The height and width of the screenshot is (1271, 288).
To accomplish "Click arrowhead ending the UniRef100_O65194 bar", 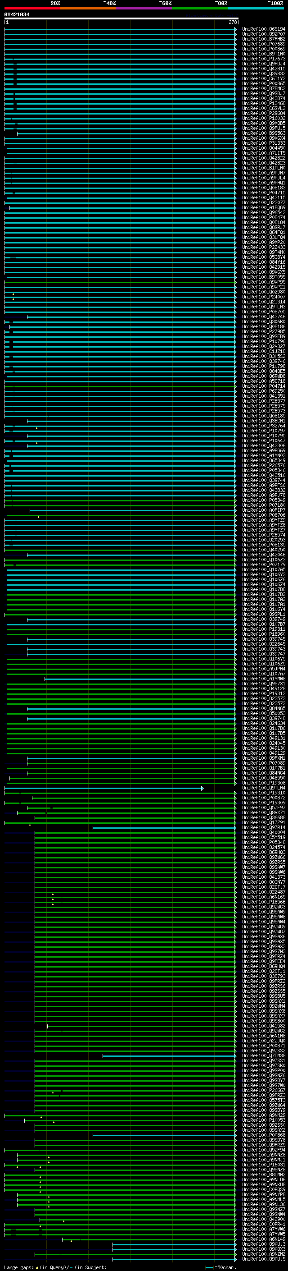I will (x=235, y=29).
